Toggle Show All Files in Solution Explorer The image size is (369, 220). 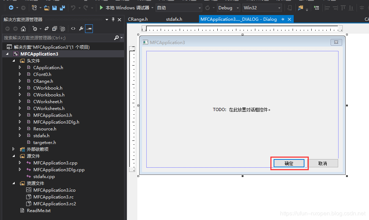click(62, 28)
